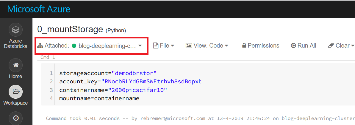Open the View: Code dropdown
Viewport: 355px width, 125px height.
pos(207,46)
